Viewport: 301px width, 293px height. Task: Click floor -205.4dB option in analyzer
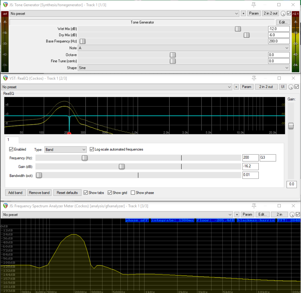216,220
